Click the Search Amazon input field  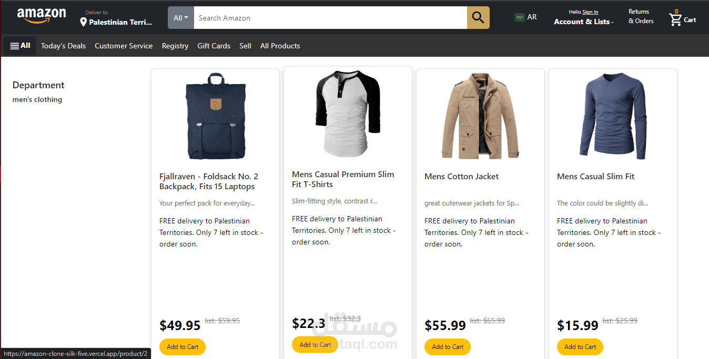(x=330, y=18)
